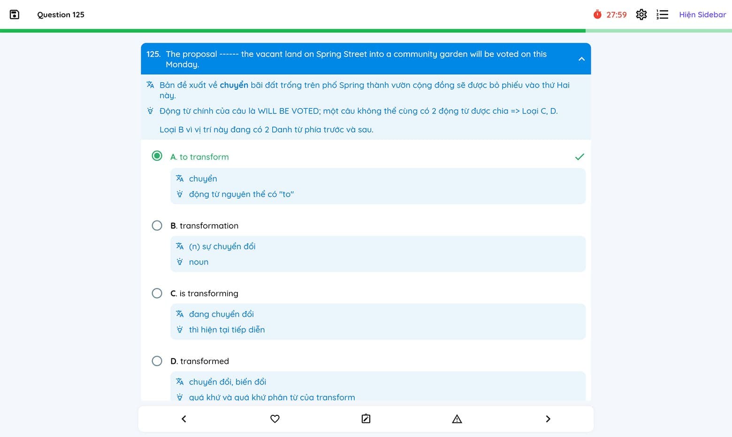Open settings via the gear icon
Screen dimensions: 732x437
641,15
